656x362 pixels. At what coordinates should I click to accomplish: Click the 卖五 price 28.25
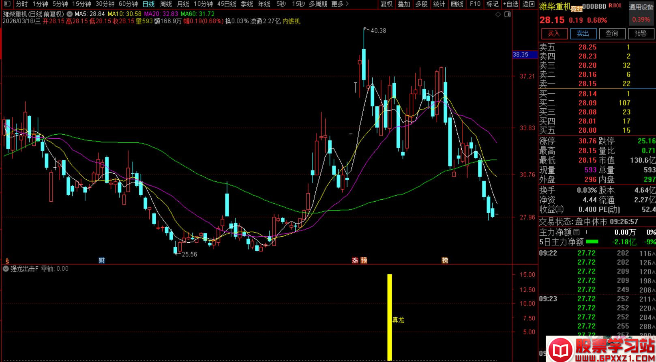point(587,47)
